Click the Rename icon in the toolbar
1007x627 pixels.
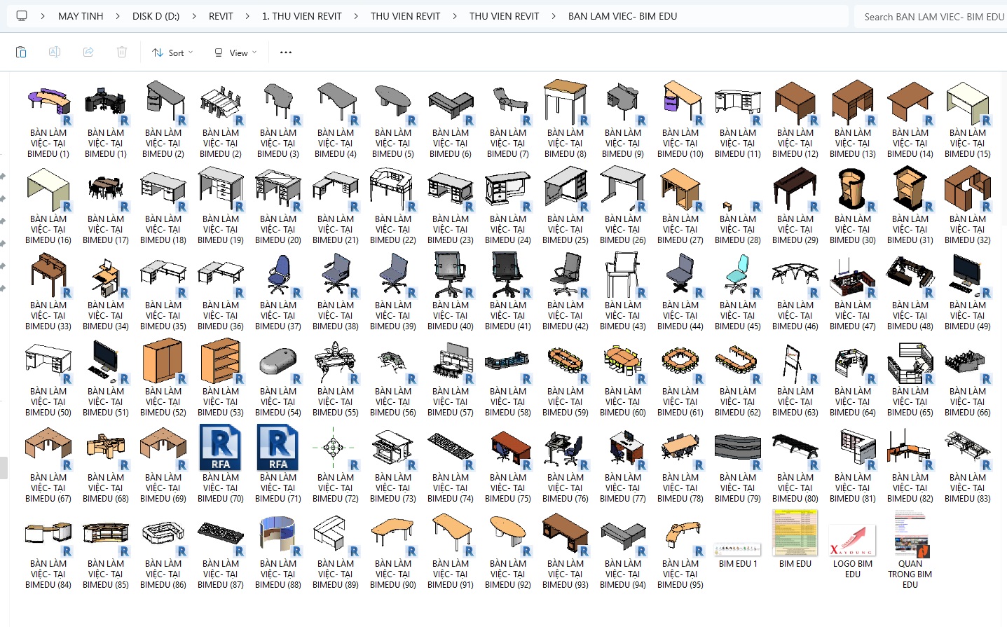click(55, 53)
